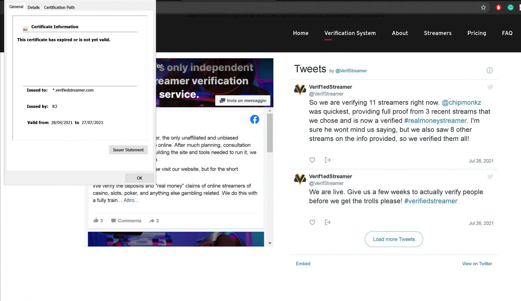Open the red hand blocker extension
521x301 pixels.
coord(498,7)
